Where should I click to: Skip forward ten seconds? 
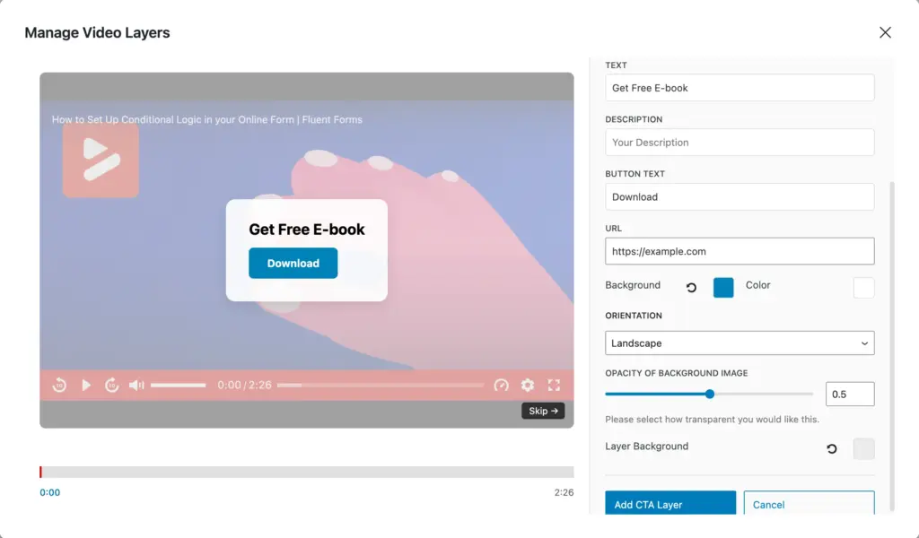(x=112, y=385)
